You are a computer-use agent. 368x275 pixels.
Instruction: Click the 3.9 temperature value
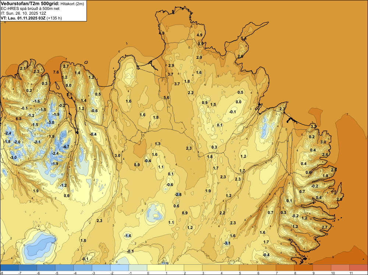pos(201,44)
